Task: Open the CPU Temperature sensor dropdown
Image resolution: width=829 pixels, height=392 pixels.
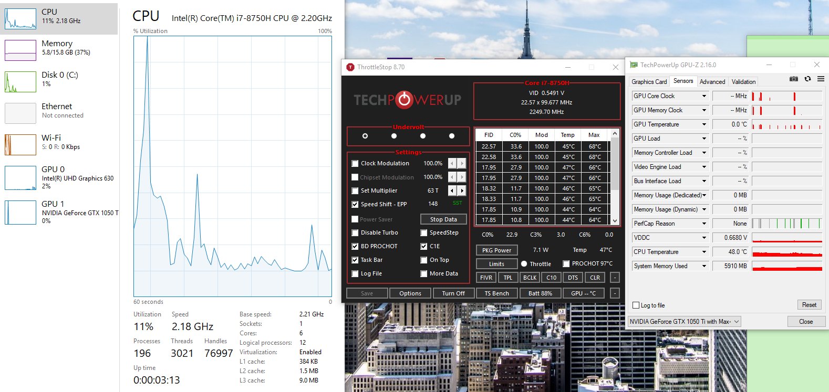Action: [x=704, y=252]
